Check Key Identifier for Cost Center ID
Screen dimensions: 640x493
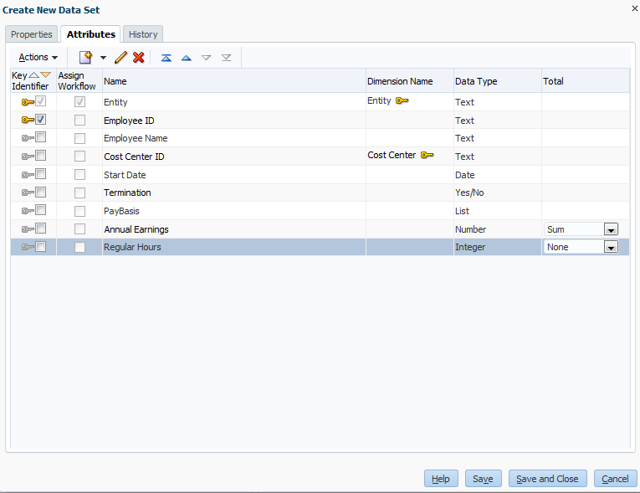pos(40,156)
